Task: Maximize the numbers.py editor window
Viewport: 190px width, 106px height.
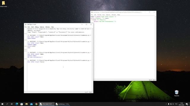Action: [150, 12]
